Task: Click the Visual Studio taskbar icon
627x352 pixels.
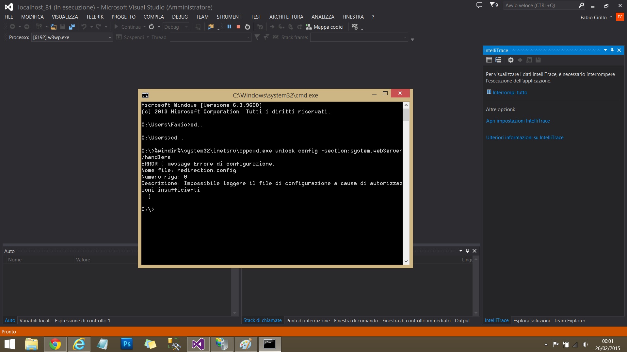Action: point(198,344)
